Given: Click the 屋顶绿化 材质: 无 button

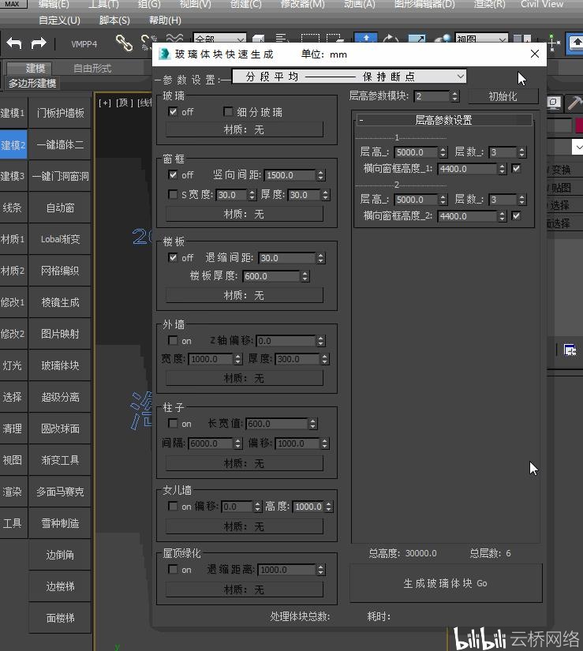Looking at the screenshot, I should (x=244, y=589).
